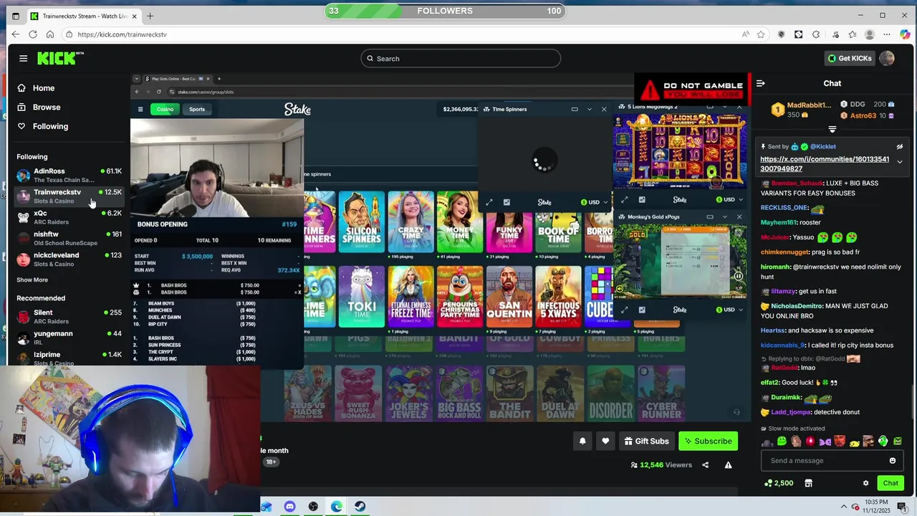Expand the Following list with Show More
Image resolution: width=917 pixels, height=516 pixels.
click(x=32, y=279)
